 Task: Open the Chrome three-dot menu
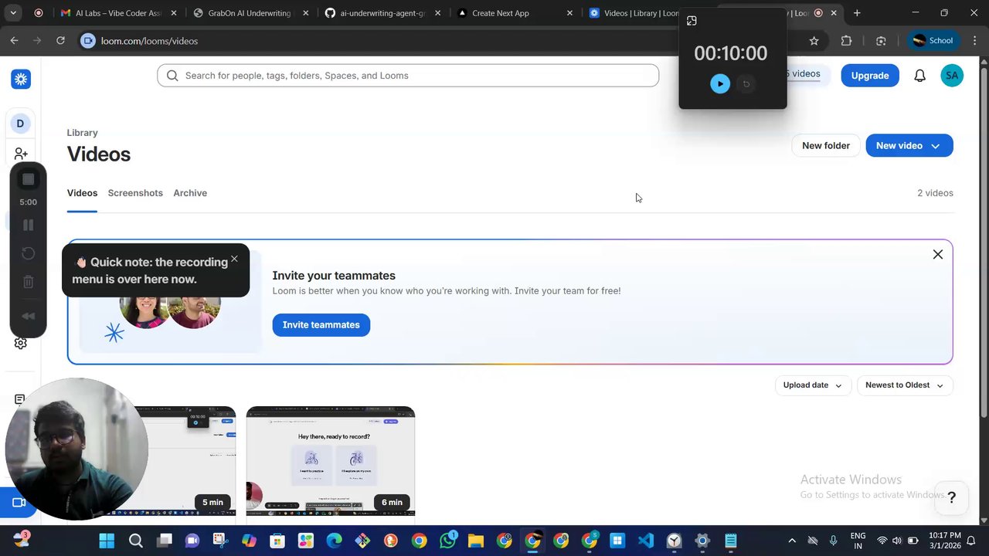[x=973, y=41]
